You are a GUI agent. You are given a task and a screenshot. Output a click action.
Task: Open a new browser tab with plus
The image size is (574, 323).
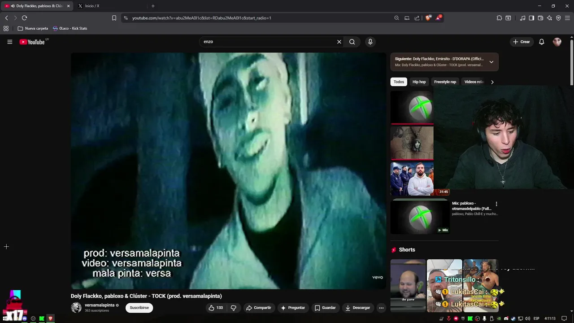pyautogui.click(x=153, y=6)
